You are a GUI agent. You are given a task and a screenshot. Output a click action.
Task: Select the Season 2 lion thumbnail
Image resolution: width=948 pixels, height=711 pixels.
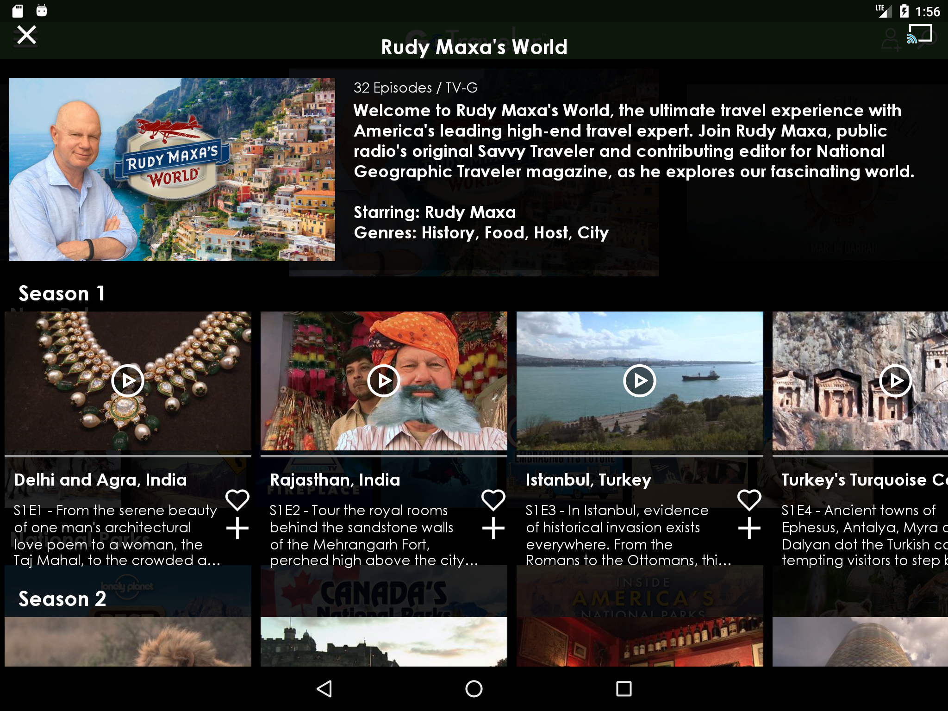tap(128, 642)
